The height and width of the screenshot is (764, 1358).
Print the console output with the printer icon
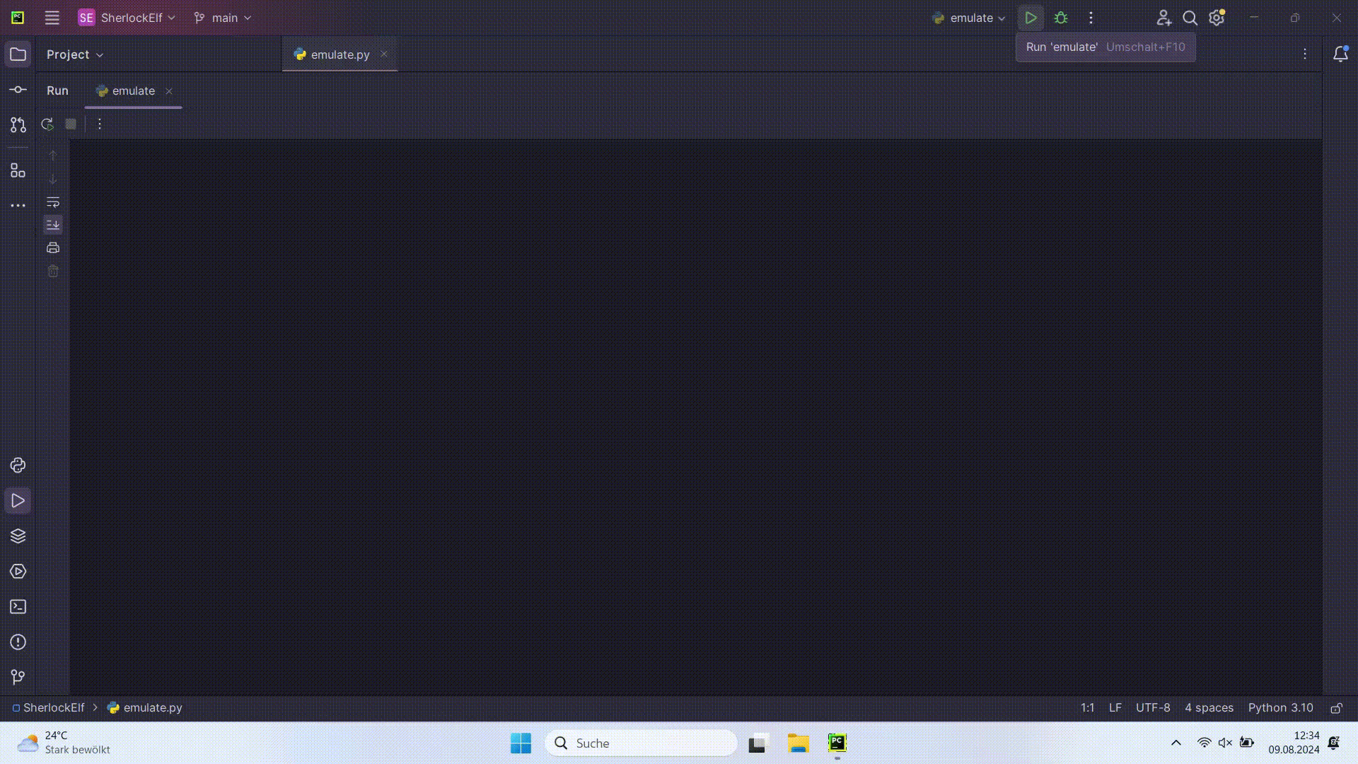tap(53, 248)
